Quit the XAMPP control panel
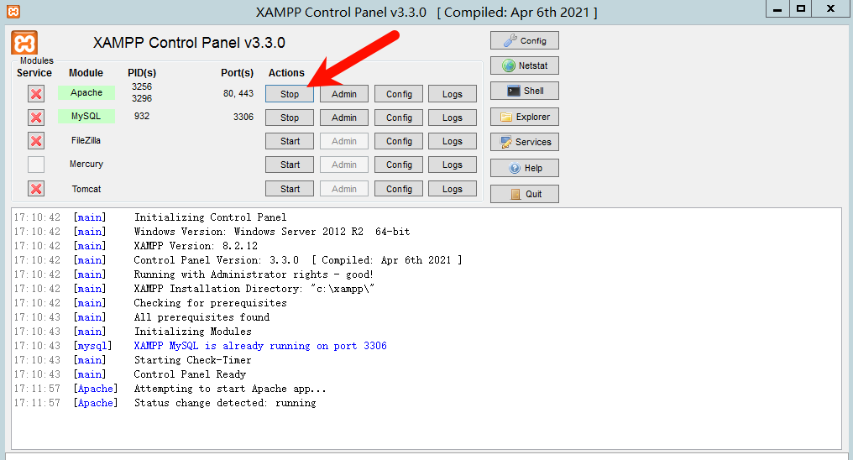 525,194
